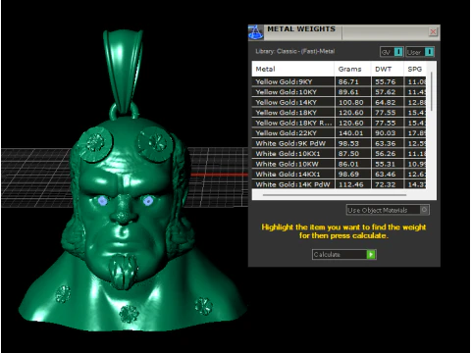The height and width of the screenshot is (353, 471).
Task: Select the Yellow Gold:22KY row
Action: [339, 133]
